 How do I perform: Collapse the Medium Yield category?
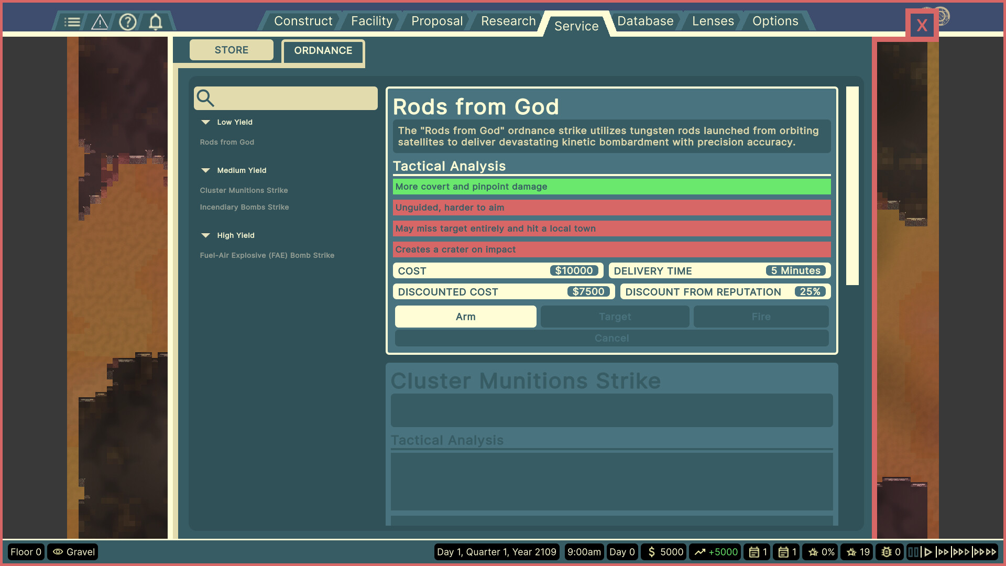205,170
